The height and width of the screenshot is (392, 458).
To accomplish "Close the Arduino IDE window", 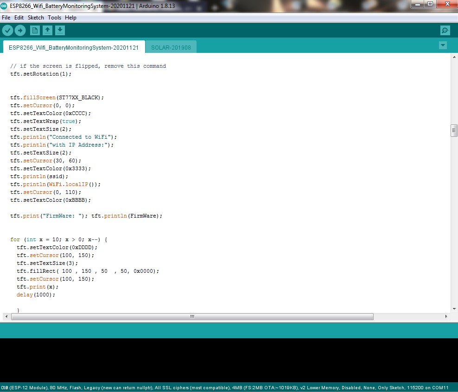I will (447, 4).
